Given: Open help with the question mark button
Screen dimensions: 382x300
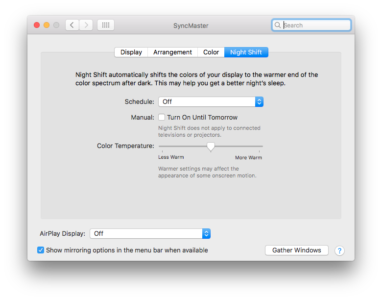Looking at the screenshot, I should (x=339, y=250).
